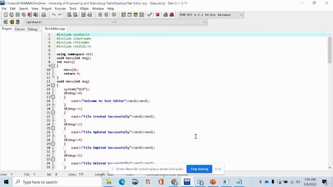Open the (globals) scope dropdown
This screenshot has width=333, height=187.
pyautogui.click(x=70, y=22)
